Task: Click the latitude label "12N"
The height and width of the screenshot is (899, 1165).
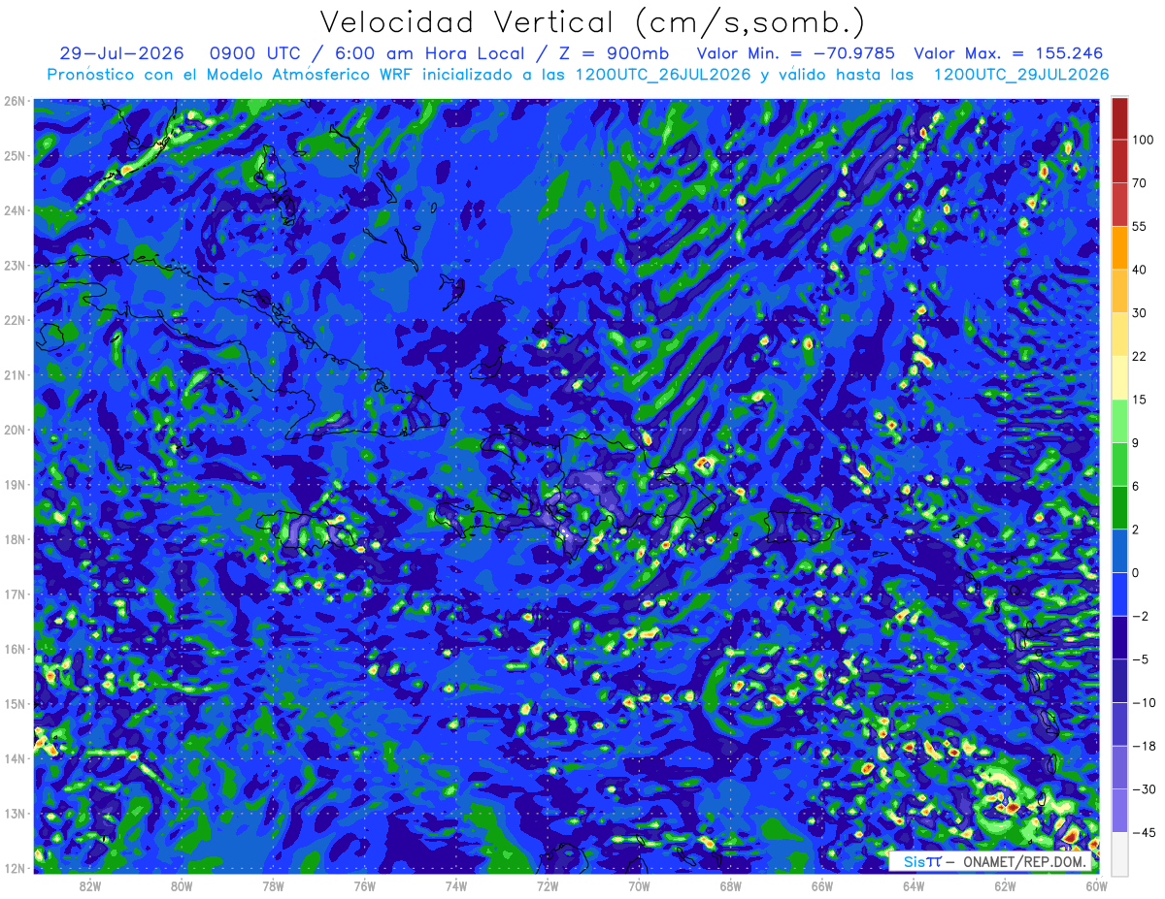Action: pyautogui.click(x=15, y=868)
